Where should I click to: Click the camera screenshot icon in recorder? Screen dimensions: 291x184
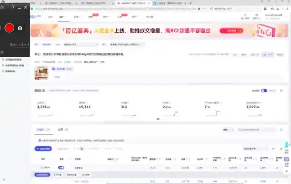point(20,28)
